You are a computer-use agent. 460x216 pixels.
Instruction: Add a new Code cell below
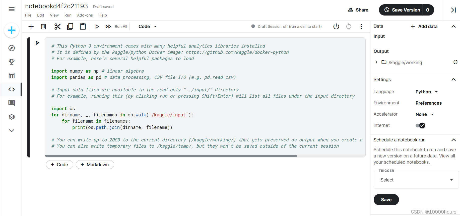pyautogui.click(x=59, y=165)
